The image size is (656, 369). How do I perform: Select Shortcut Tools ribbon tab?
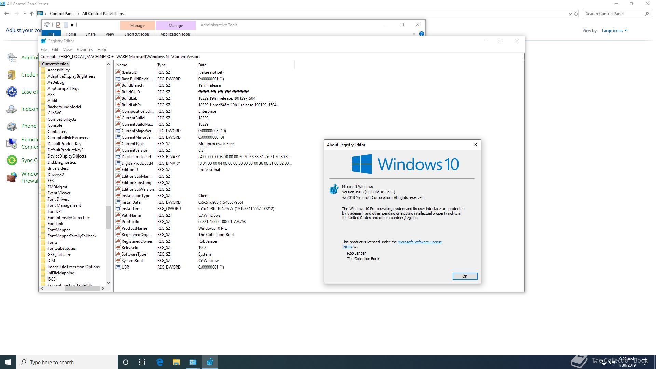137,34
